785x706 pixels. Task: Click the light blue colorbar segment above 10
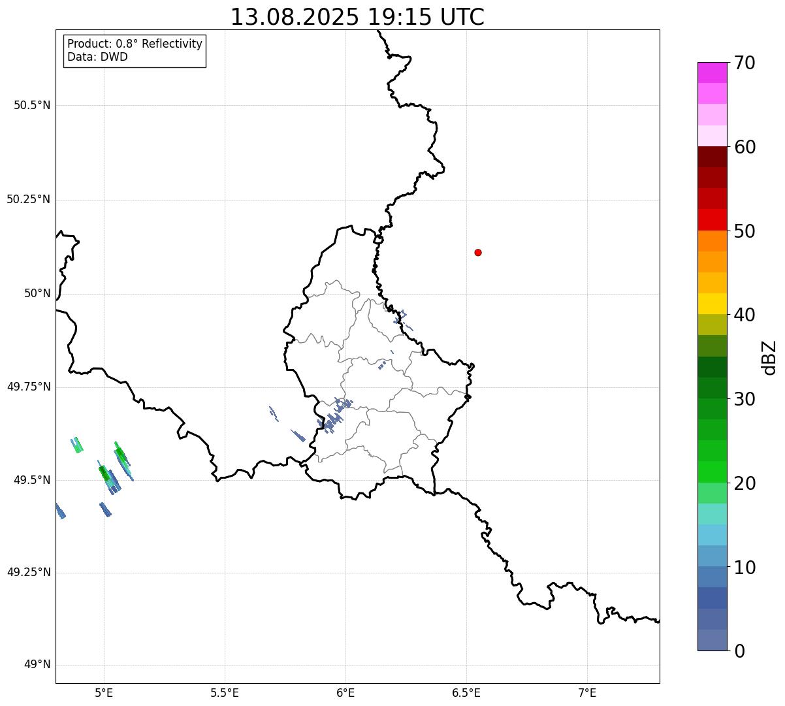pyautogui.click(x=712, y=535)
